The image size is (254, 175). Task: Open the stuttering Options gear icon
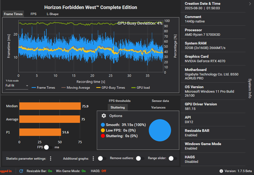[104, 116]
